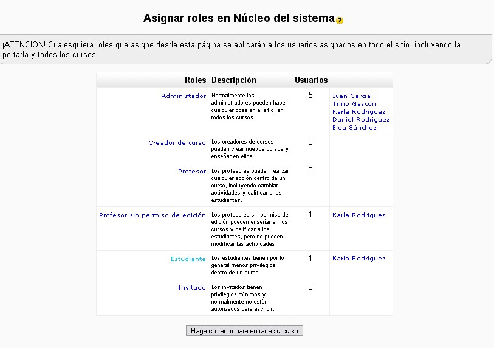
Task: Click the Roles column header
Action: [x=196, y=80]
